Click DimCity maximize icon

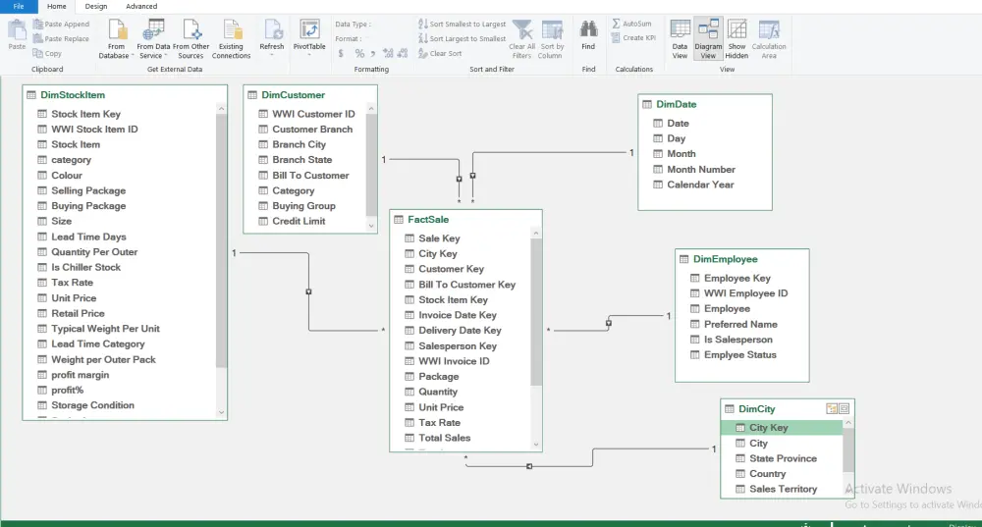845,408
